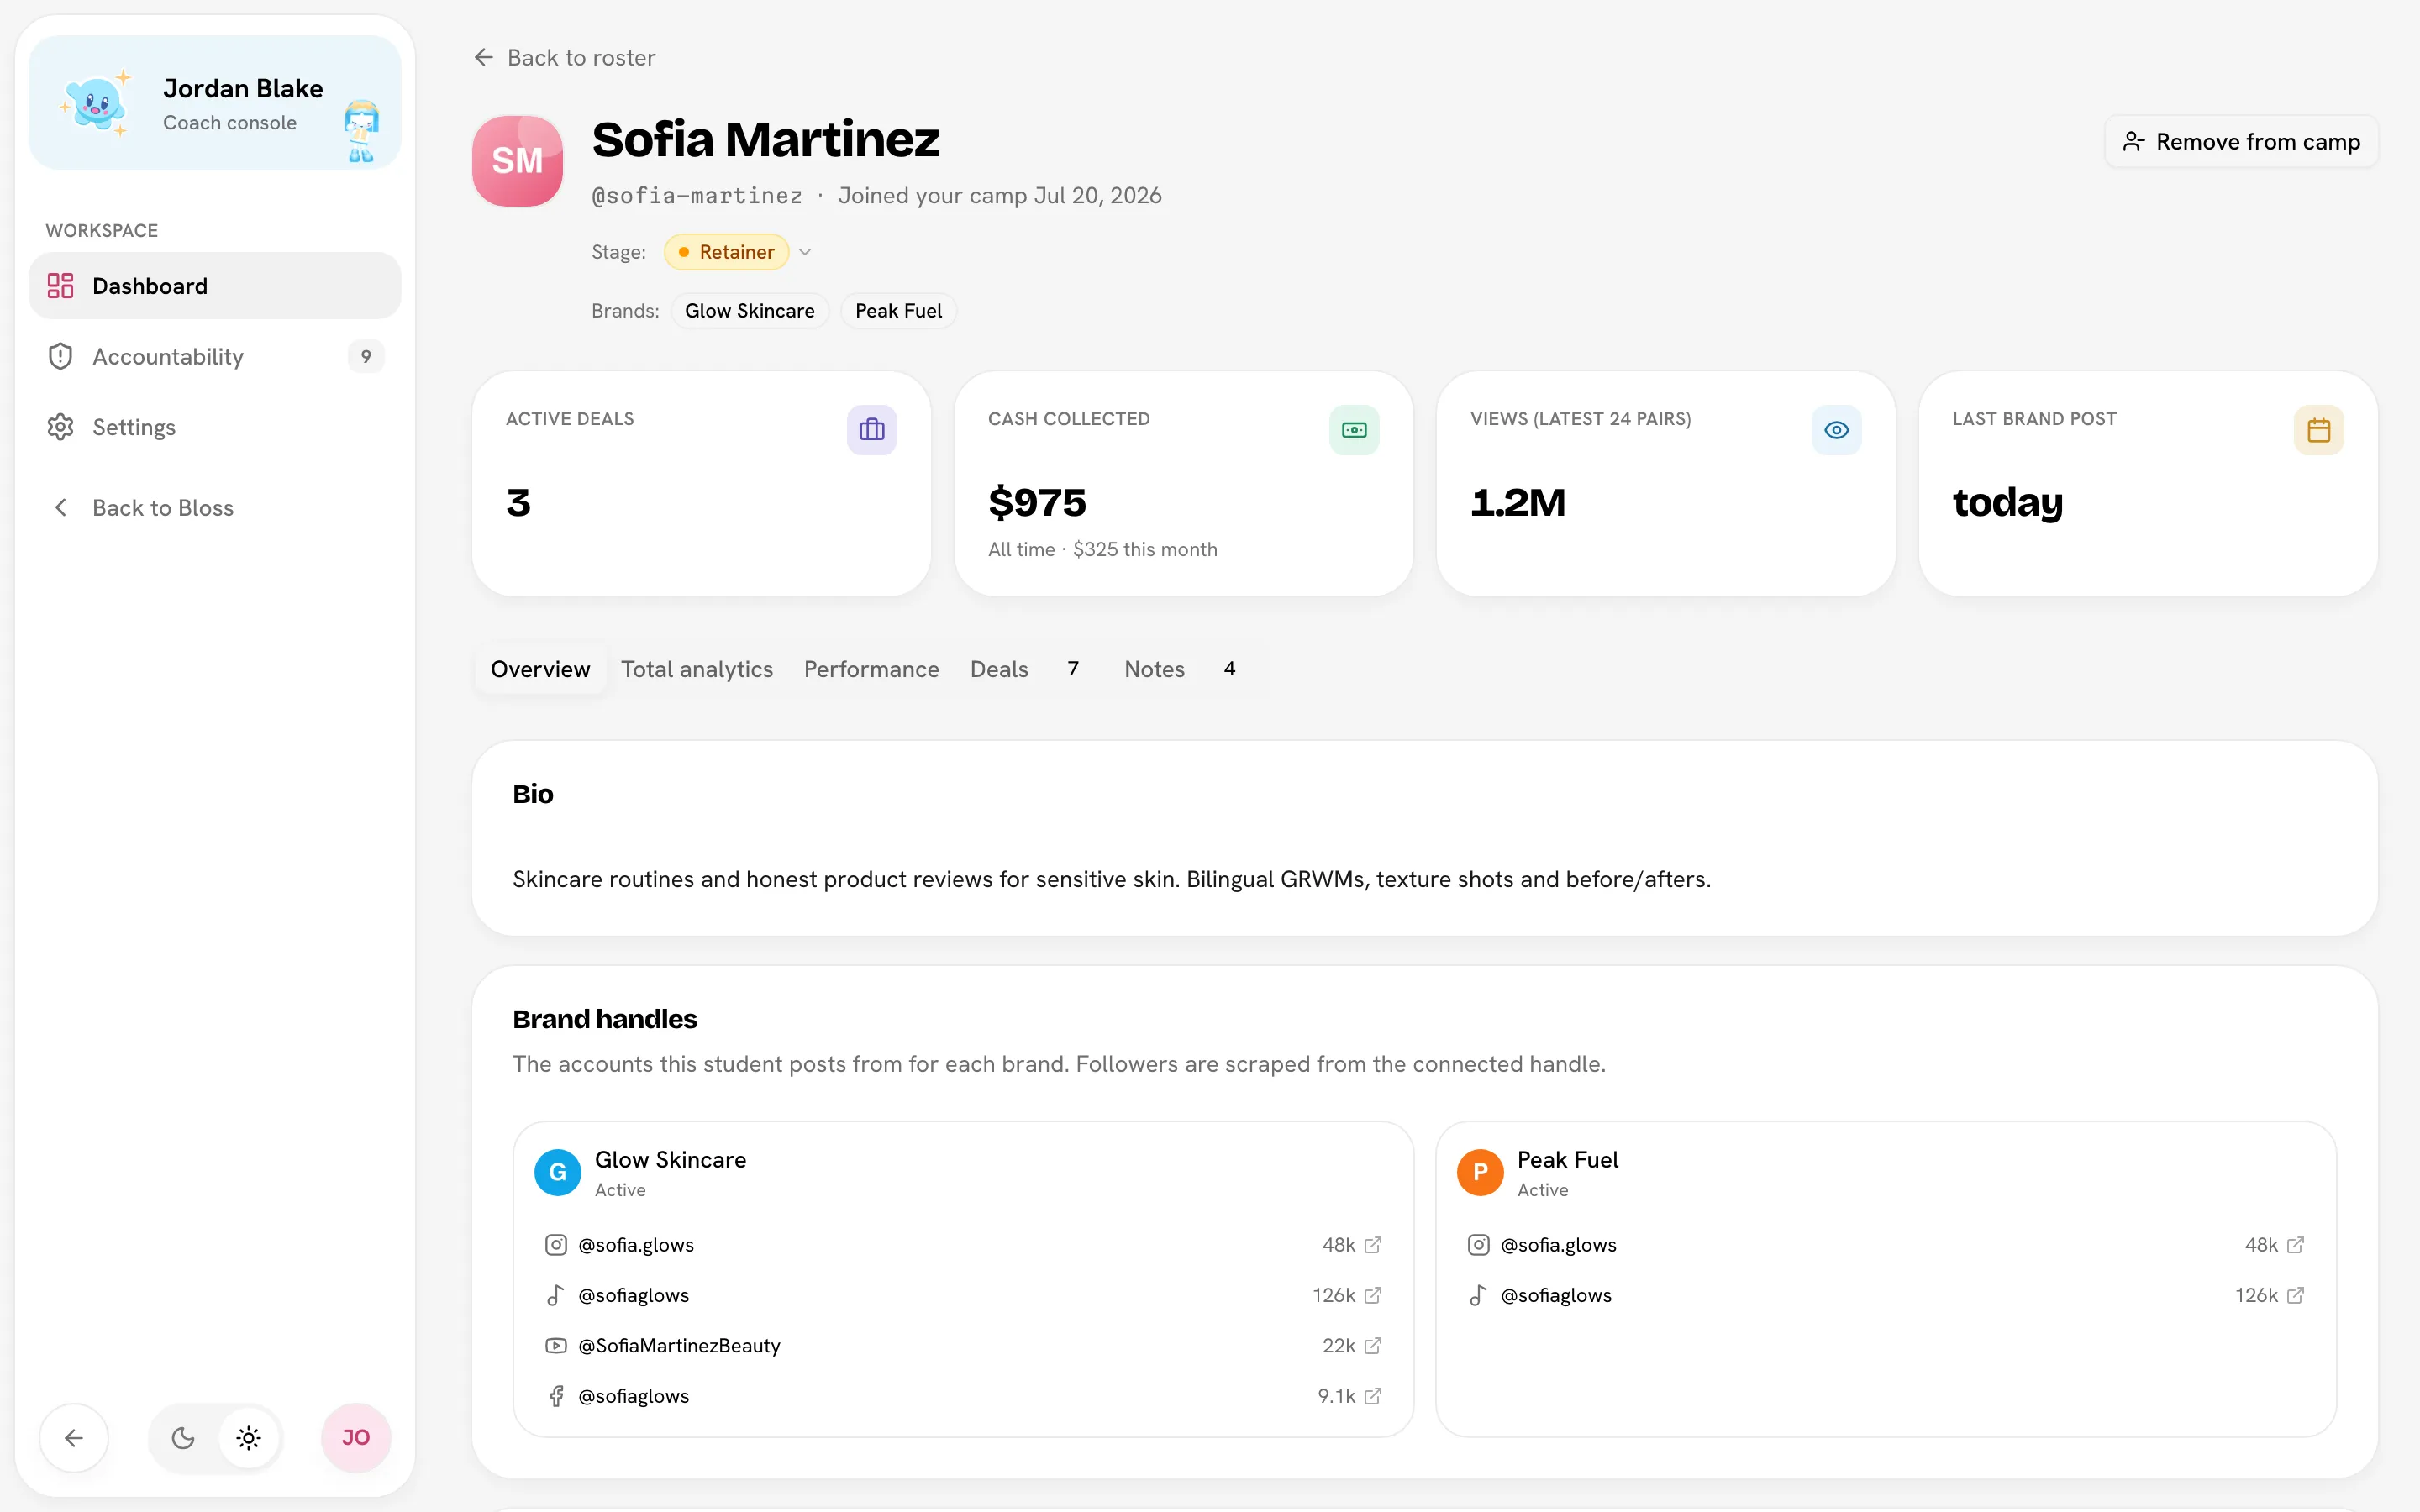Click the Glow Skincare G avatar
2420x1512 pixels.
click(558, 1172)
